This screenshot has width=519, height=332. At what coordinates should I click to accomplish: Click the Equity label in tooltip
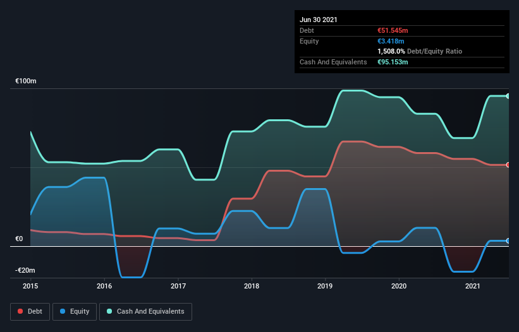coord(309,41)
